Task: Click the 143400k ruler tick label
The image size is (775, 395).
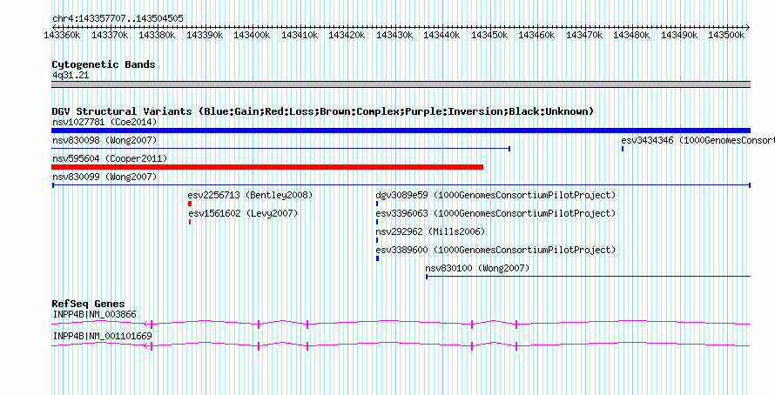Action: tap(252, 35)
